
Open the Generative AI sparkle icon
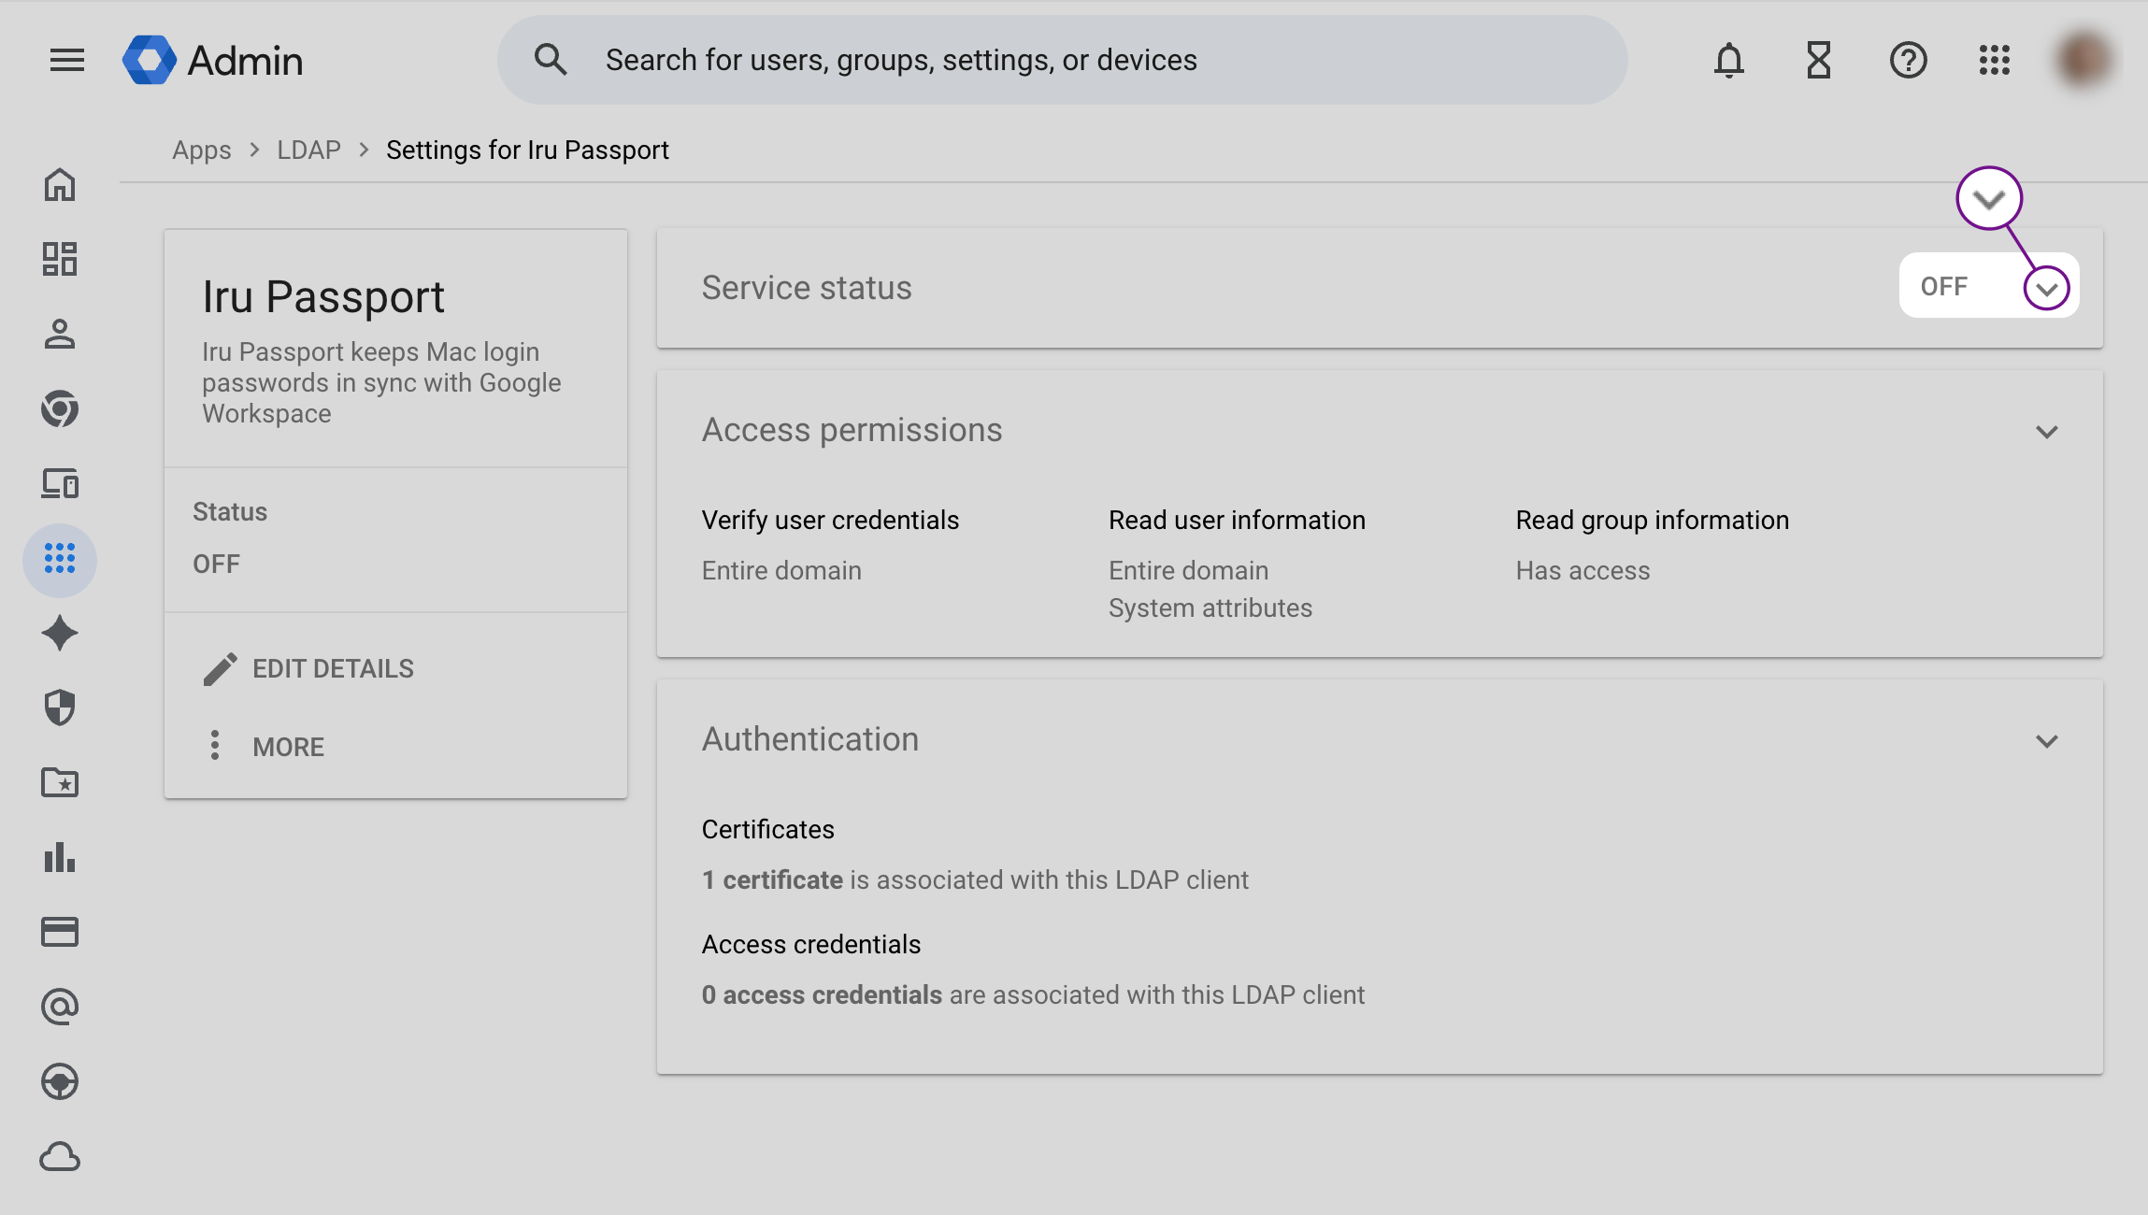pyautogui.click(x=60, y=634)
